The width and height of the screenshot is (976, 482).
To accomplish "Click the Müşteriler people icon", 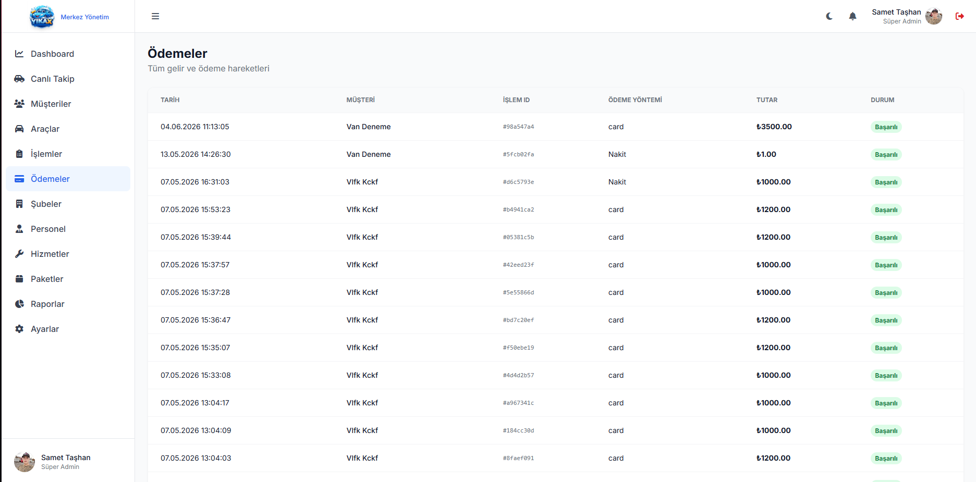I will click(19, 104).
